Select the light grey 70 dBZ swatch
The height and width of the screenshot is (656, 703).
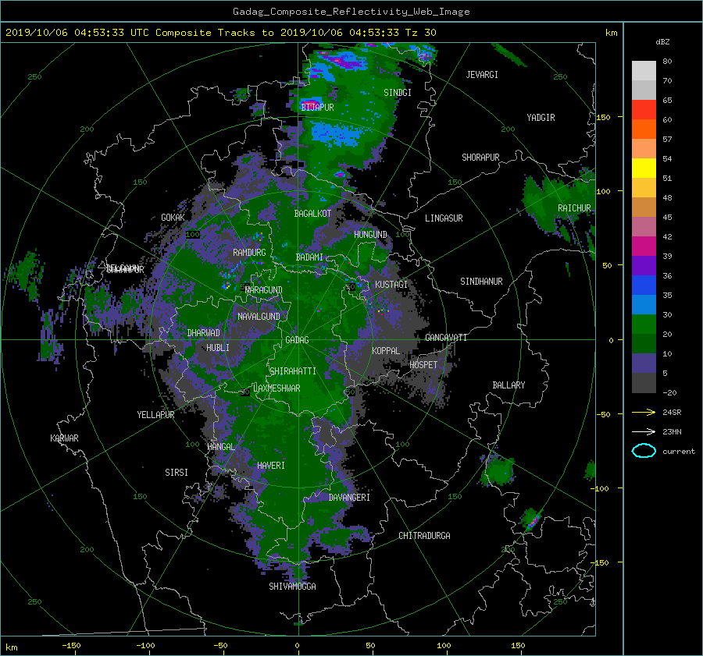644,70
